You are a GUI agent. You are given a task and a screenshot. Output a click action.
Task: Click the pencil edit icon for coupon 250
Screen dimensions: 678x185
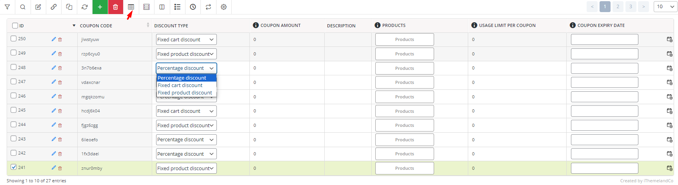[x=54, y=39]
